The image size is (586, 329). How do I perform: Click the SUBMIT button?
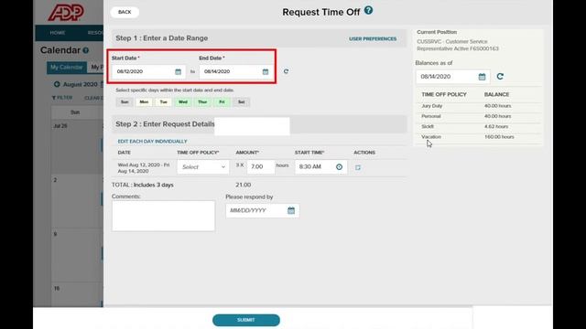click(x=246, y=320)
